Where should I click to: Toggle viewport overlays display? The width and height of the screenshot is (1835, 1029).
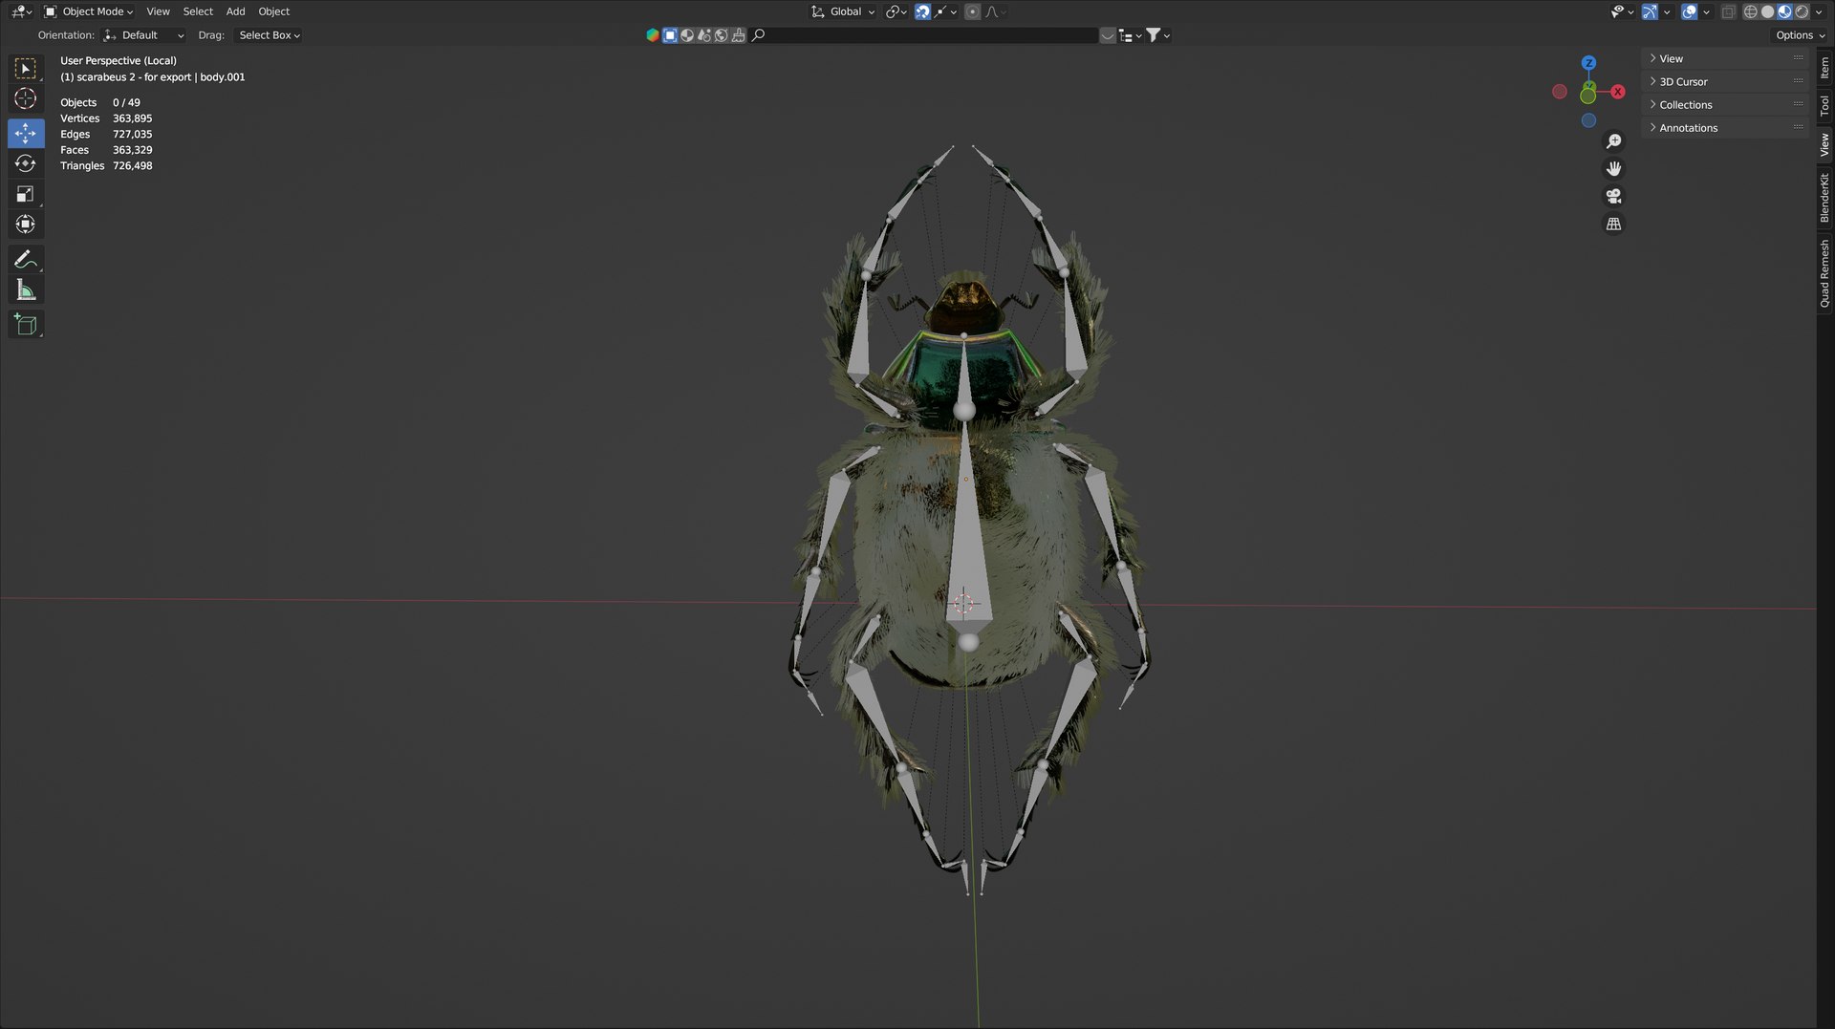point(1690,11)
